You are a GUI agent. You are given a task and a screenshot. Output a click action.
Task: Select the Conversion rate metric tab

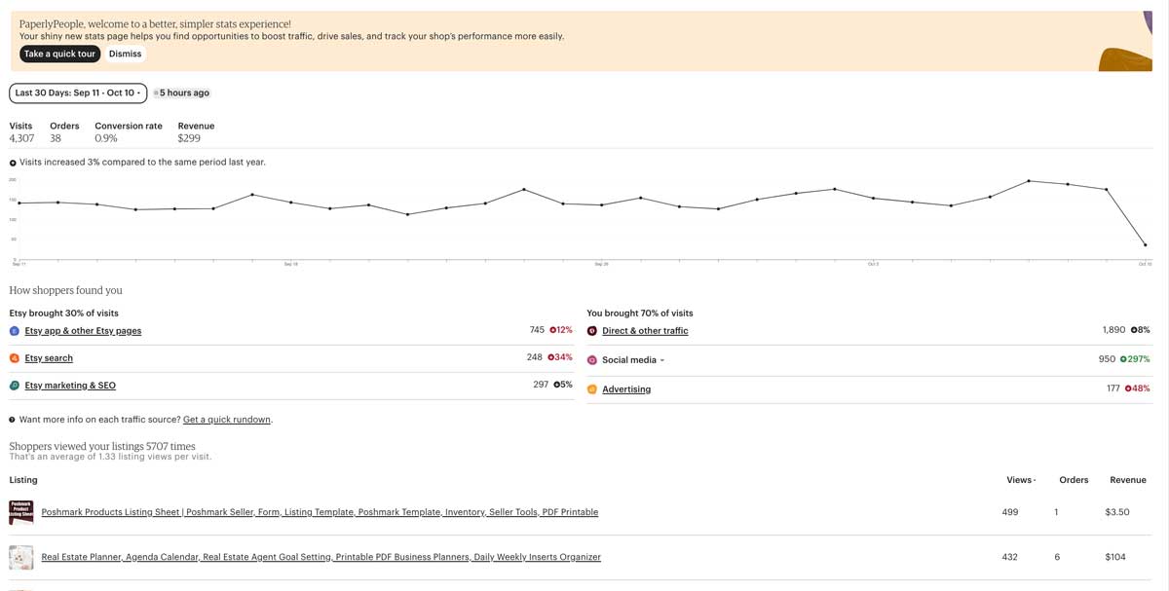pyautogui.click(x=129, y=132)
